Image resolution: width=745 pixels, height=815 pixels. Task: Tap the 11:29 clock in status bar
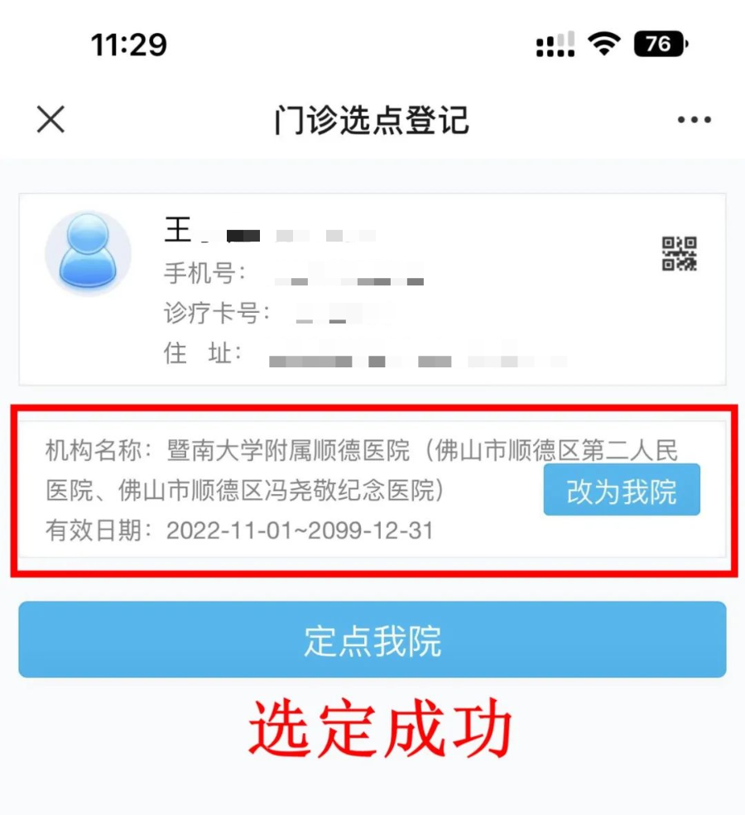[129, 45]
